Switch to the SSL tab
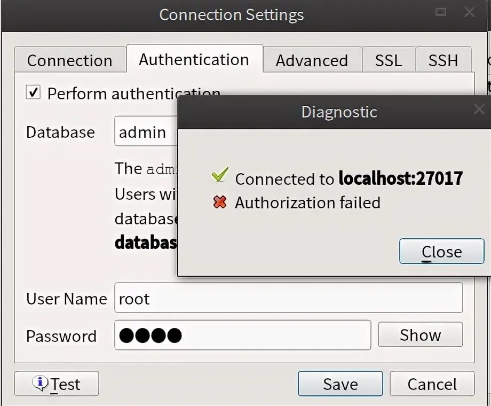The width and height of the screenshot is (491, 406). click(x=389, y=60)
